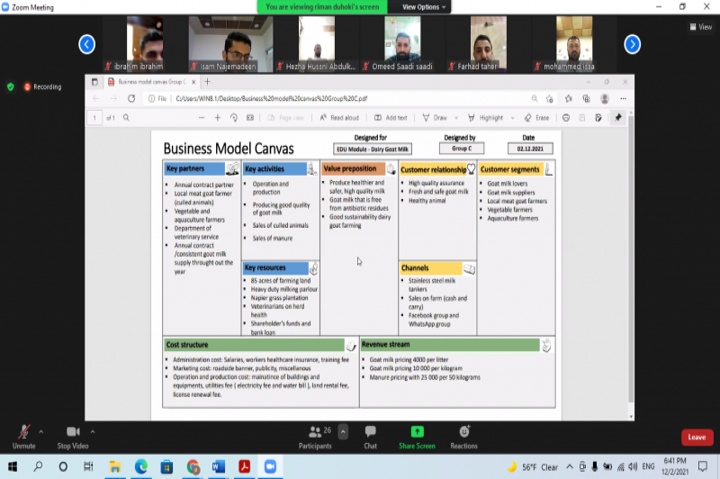Click the green encryption shield icon
The width and height of the screenshot is (720, 479).
click(11, 86)
